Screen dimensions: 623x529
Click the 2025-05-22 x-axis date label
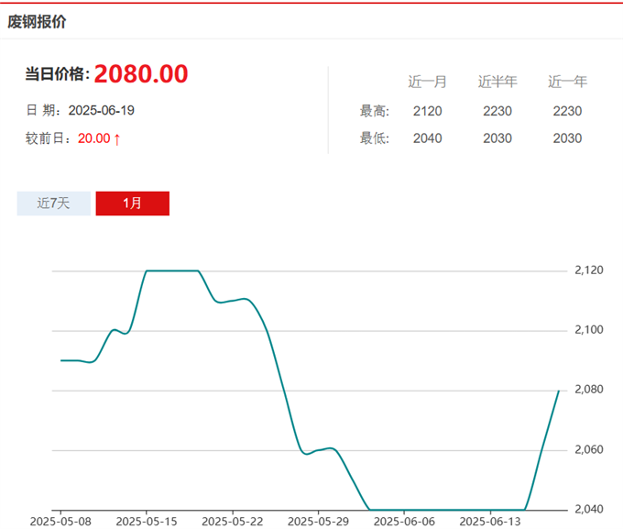tap(232, 521)
